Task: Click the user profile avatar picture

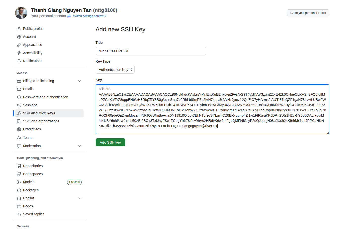Action: (21, 13)
